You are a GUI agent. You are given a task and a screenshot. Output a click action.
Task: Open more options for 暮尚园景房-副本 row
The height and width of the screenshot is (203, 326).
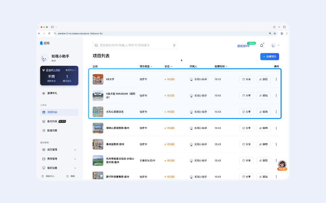click(276, 144)
